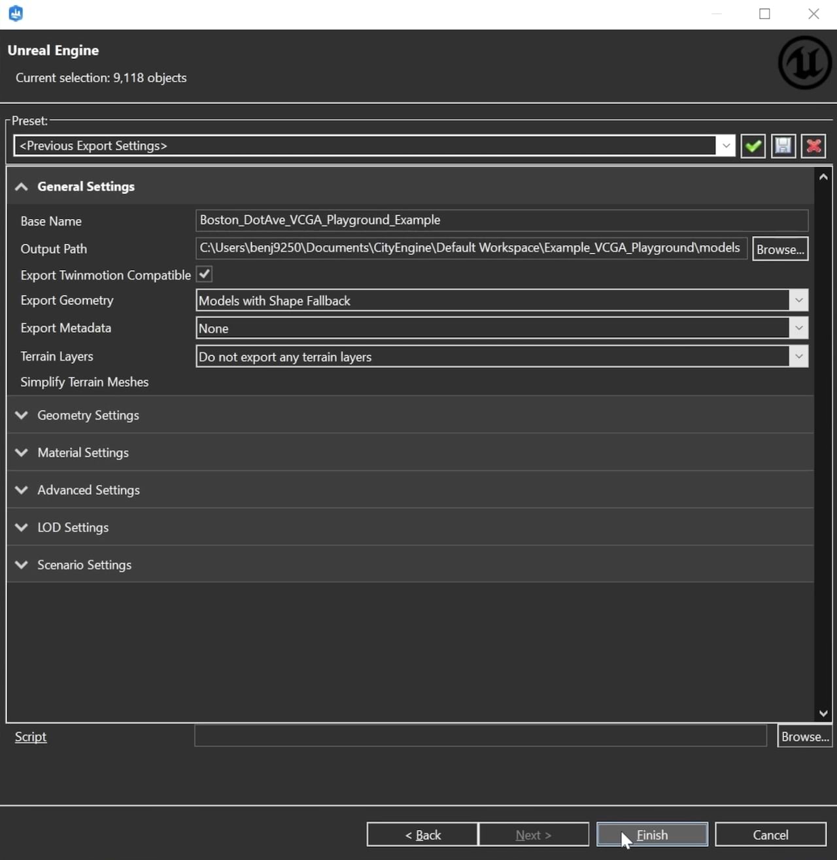The height and width of the screenshot is (860, 837).
Task: Expand the Material Settings section
Action: point(22,452)
